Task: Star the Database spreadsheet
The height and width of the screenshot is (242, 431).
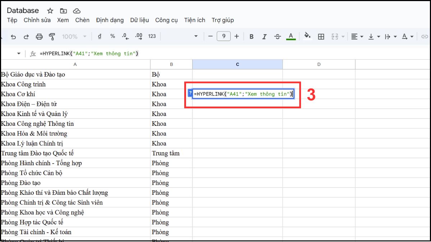Action: tap(50, 10)
